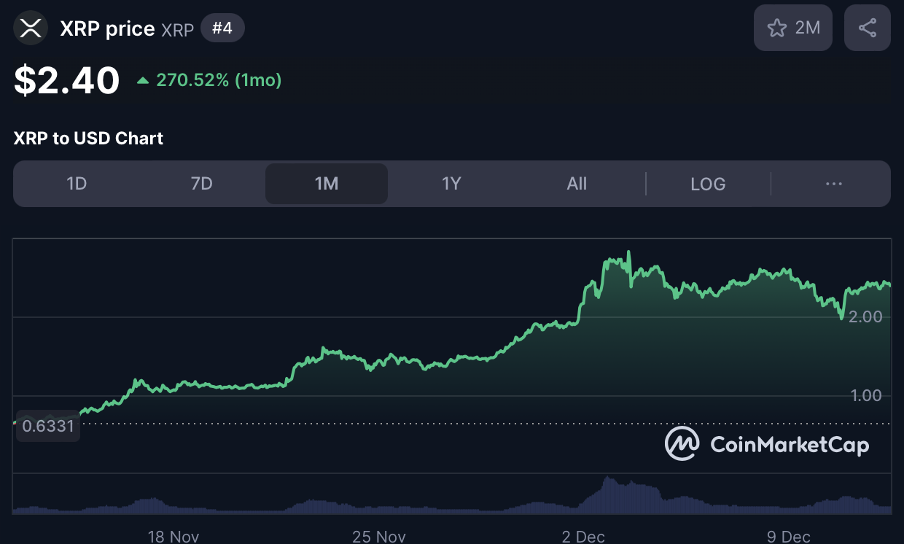Click the XRP price heading
The image size is (904, 544).
(107, 28)
